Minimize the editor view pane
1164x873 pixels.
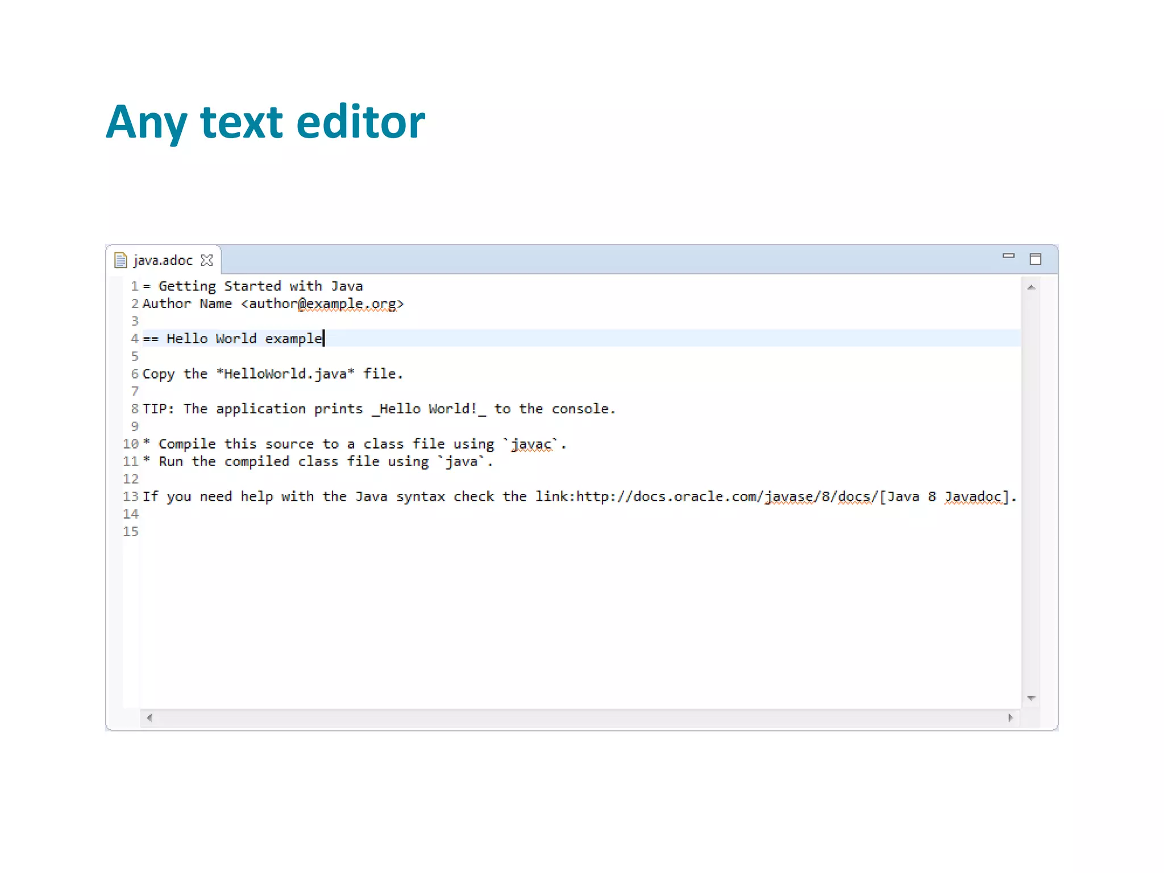click(1008, 256)
